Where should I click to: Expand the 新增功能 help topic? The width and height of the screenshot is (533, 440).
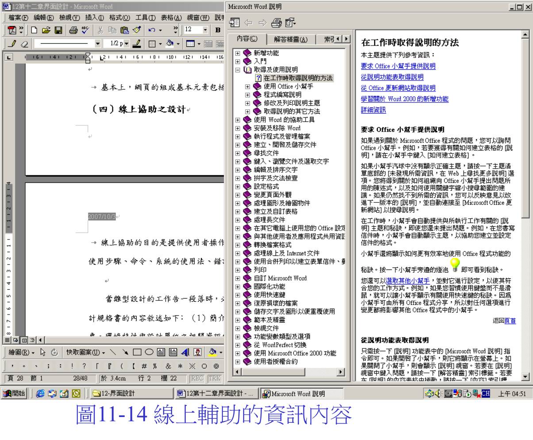tap(238, 53)
